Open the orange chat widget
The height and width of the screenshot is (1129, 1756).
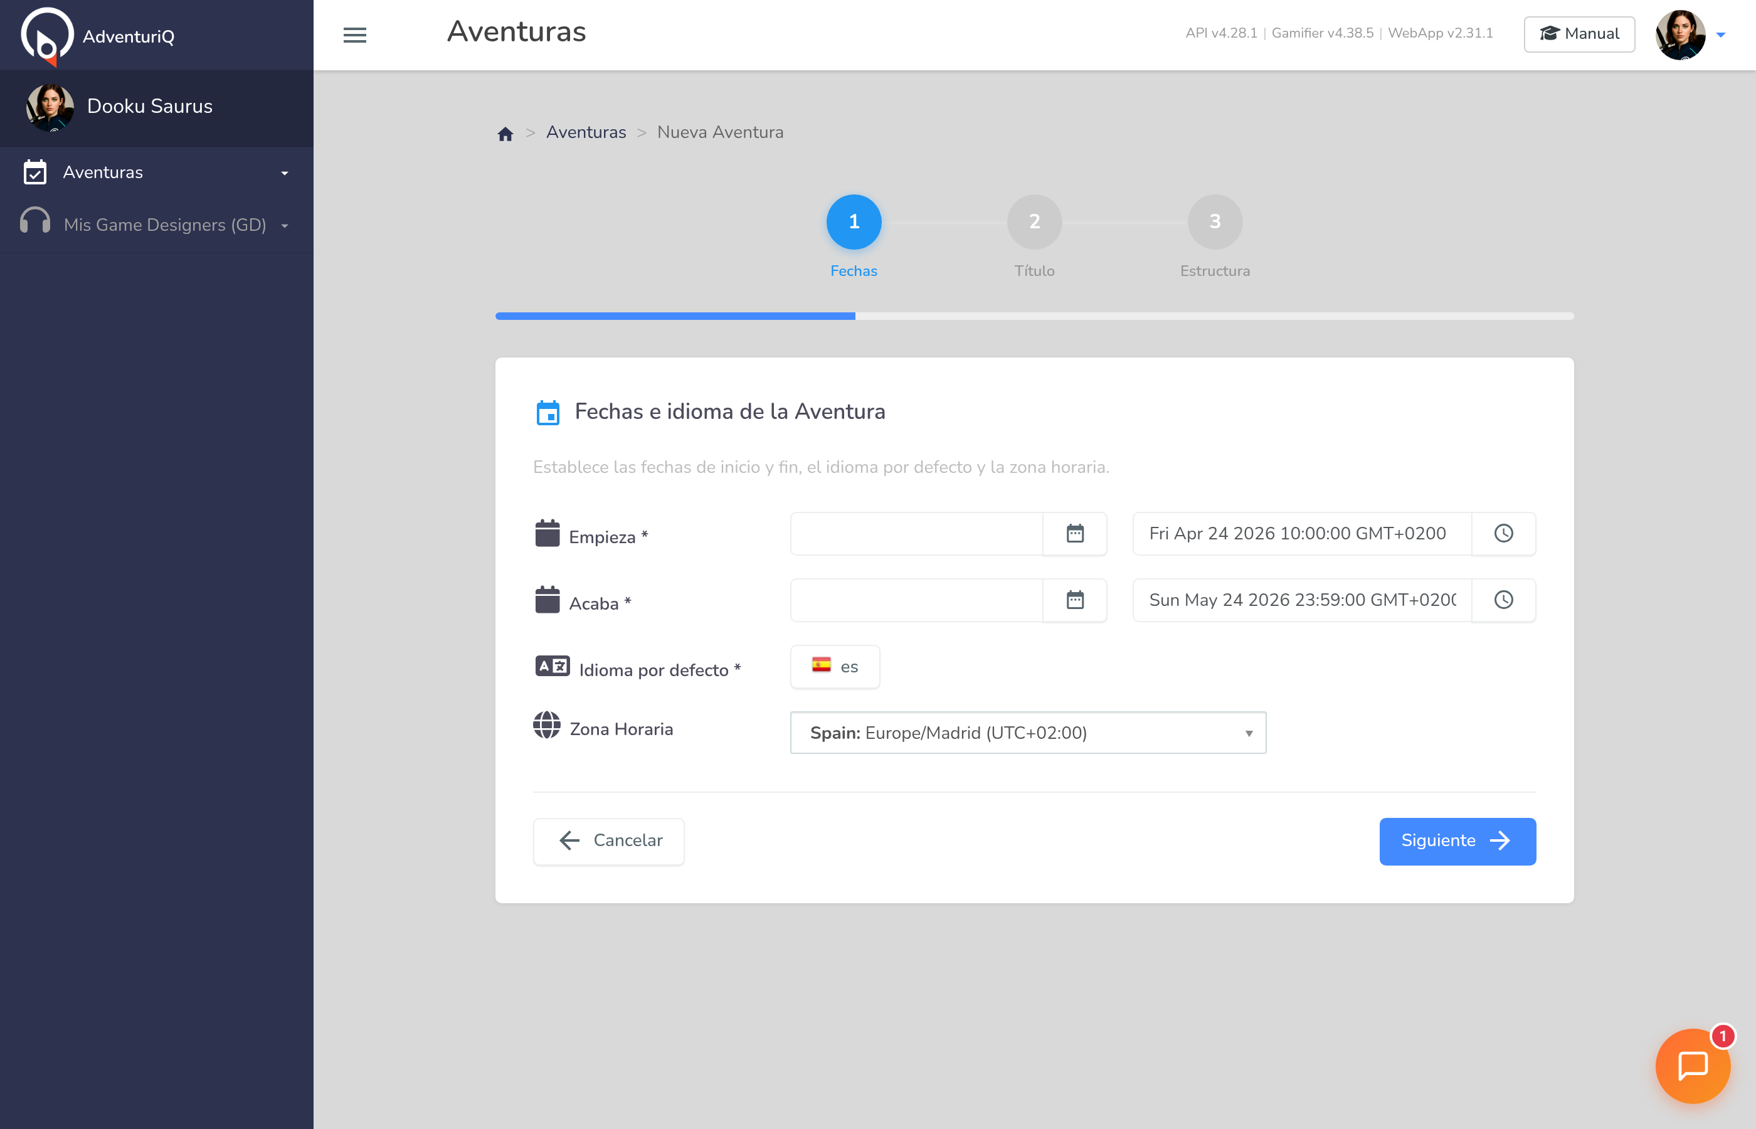1692,1066
